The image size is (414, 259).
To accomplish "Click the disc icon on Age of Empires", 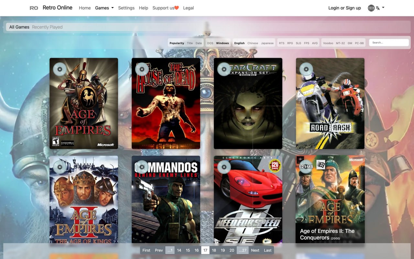I will [x=60, y=69].
